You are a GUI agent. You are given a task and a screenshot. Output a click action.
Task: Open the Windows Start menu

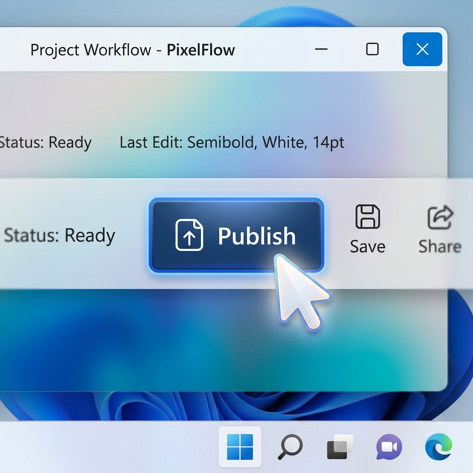pyautogui.click(x=240, y=446)
